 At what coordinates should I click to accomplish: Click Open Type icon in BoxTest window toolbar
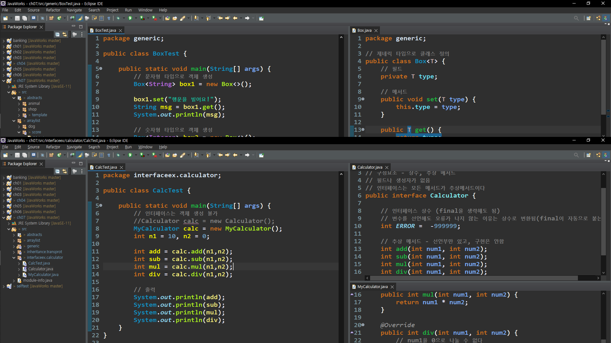(167, 18)
